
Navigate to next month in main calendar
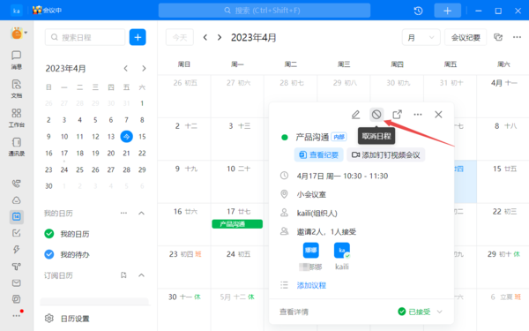tap(220, 37)
